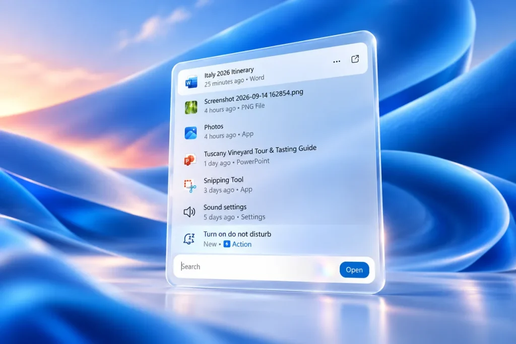The height and width of the screenshot is (344, 516).
Task: Click the '5 days ago • Settings' subtitle
Action: tap(234, 217)
